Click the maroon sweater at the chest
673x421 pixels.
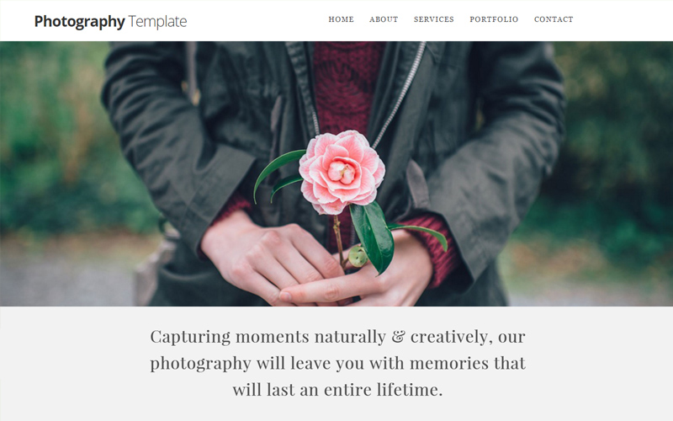tap(346, 86)
